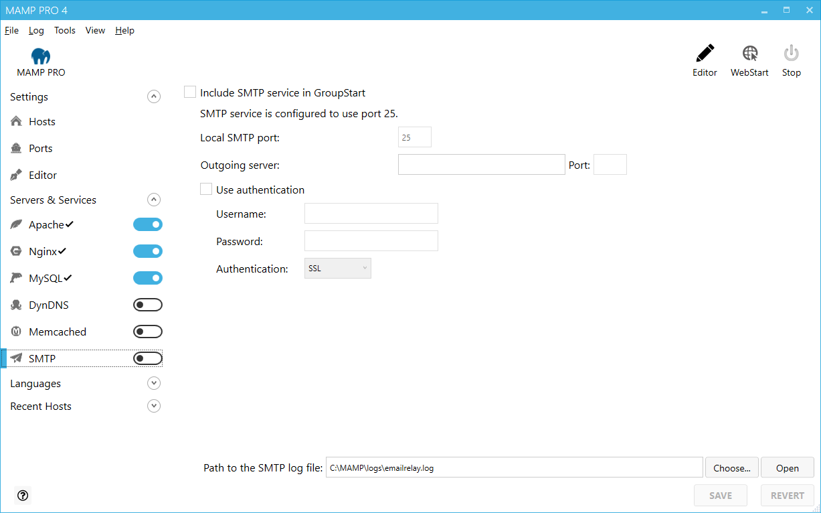Select DynDNS in the sidebar
Image resolution: width=821 pixels, height=513 pixels.
click(x=49, y=305)
